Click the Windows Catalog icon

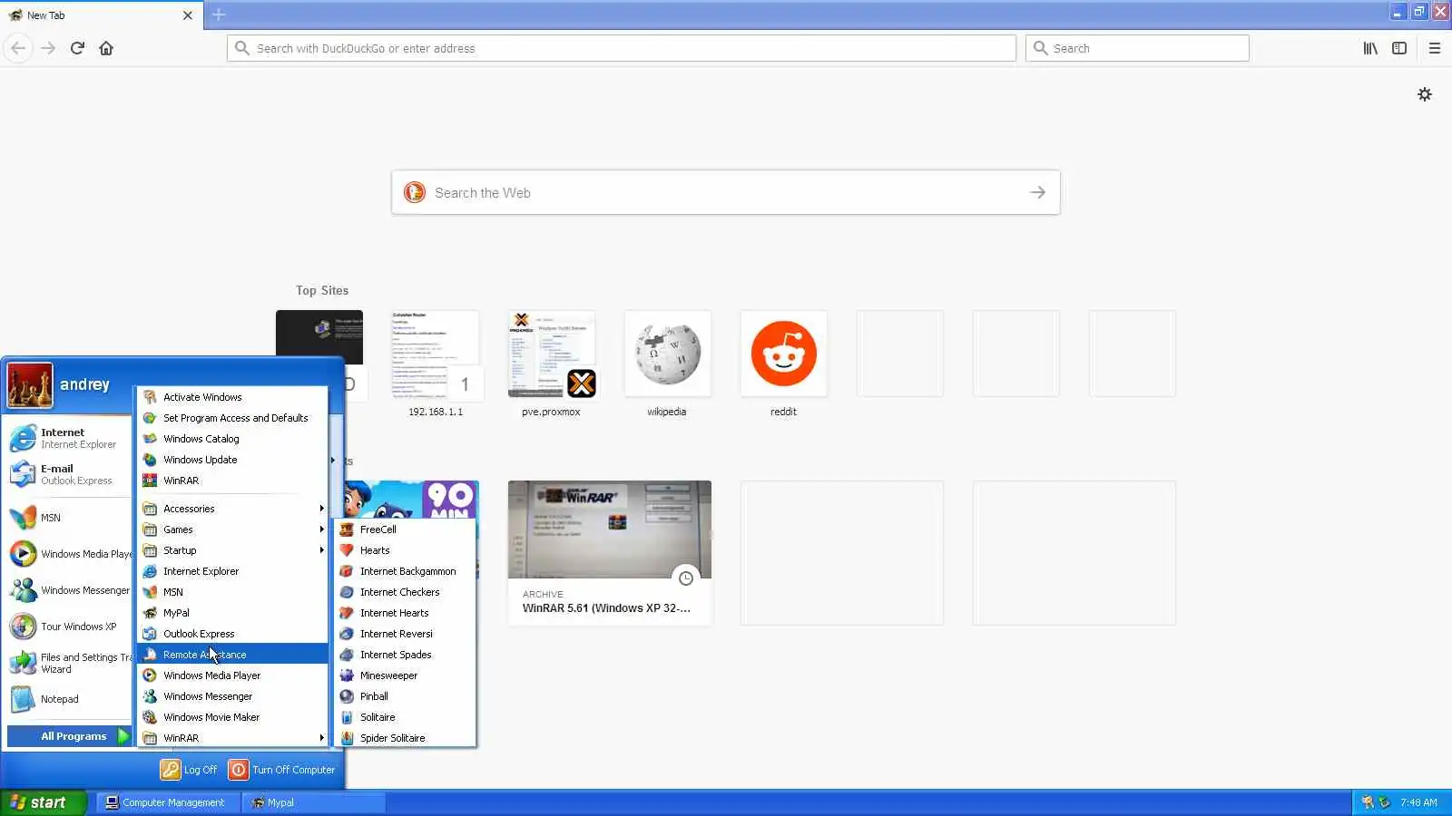pos(150,439)
